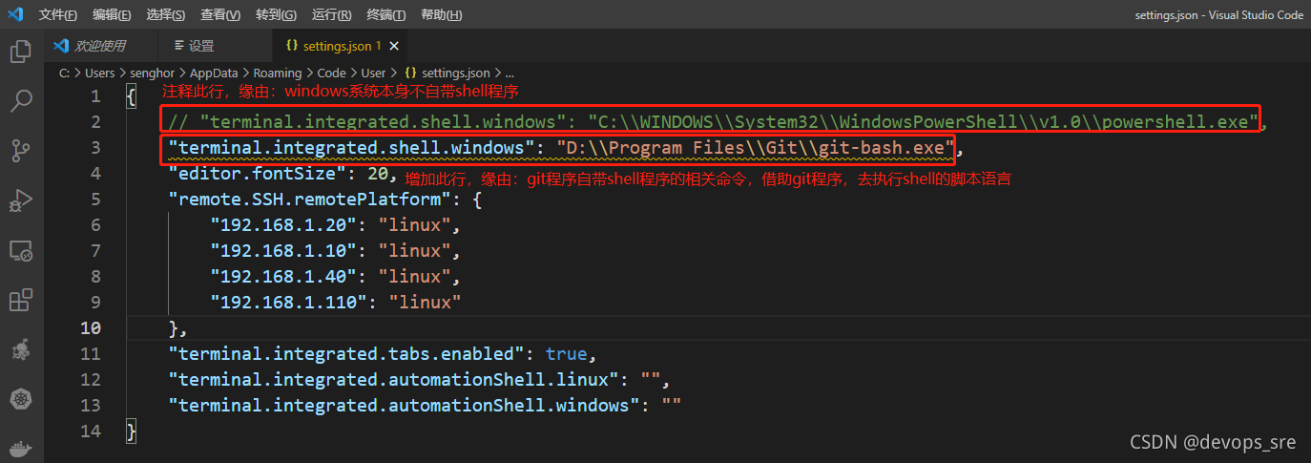Open the Source Control view
1311x463 pixels.
pyautogui.click(x=21, y=150)
